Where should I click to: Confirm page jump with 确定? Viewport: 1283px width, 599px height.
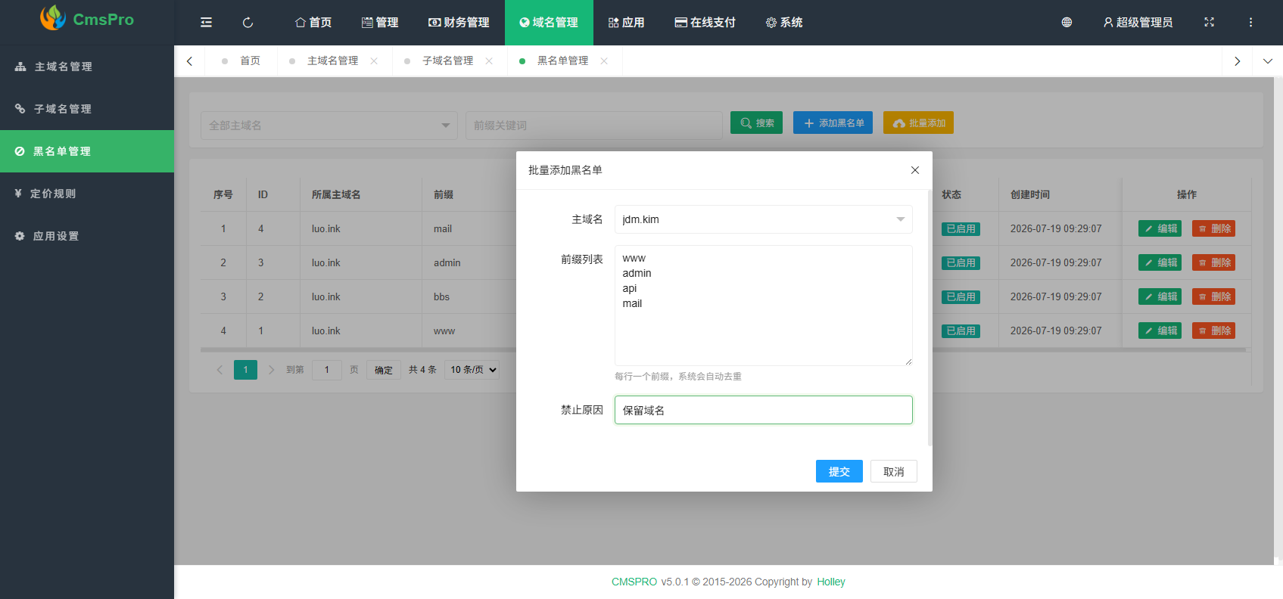click(384, 370)
